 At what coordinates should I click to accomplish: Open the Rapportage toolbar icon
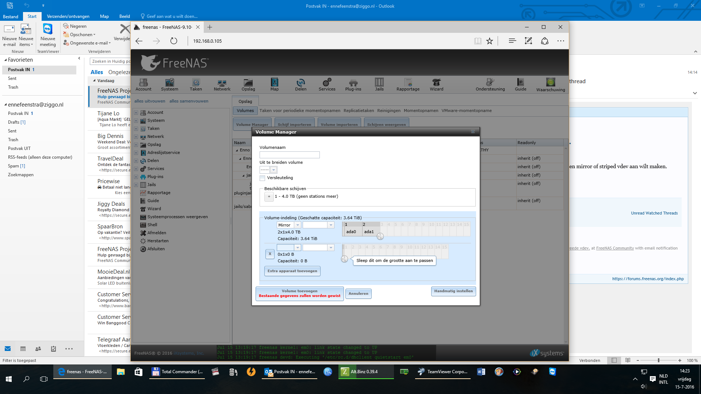408,85
